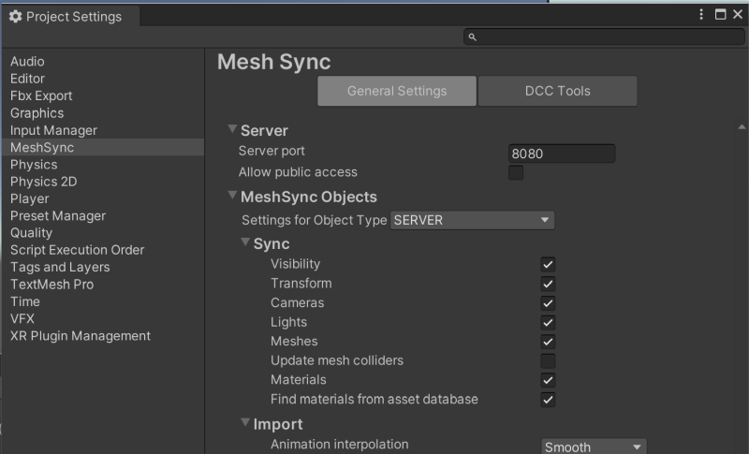This screenshot has width=749, height=454.
Task: Uncheck Find materials from asset database
Action: point(548,400)
